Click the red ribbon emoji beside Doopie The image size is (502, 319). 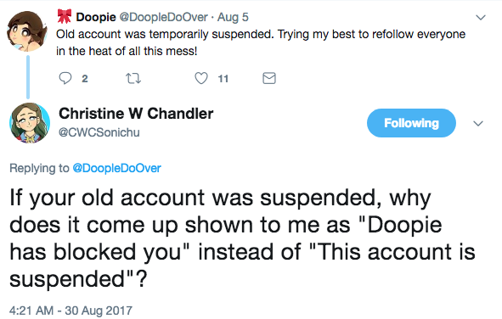[64, 16]
